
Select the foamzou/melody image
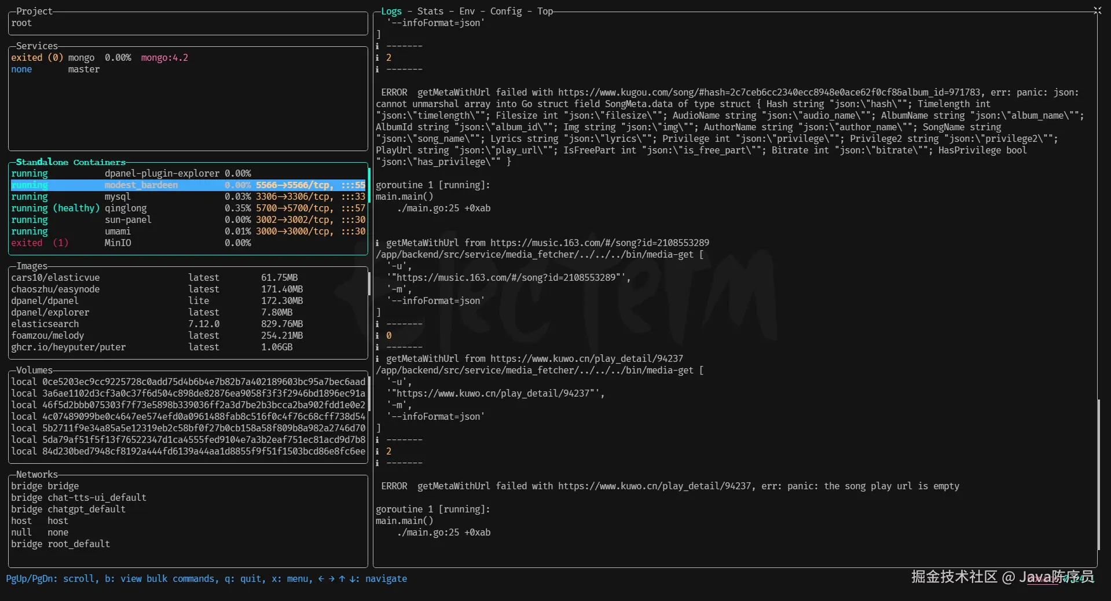188,336
